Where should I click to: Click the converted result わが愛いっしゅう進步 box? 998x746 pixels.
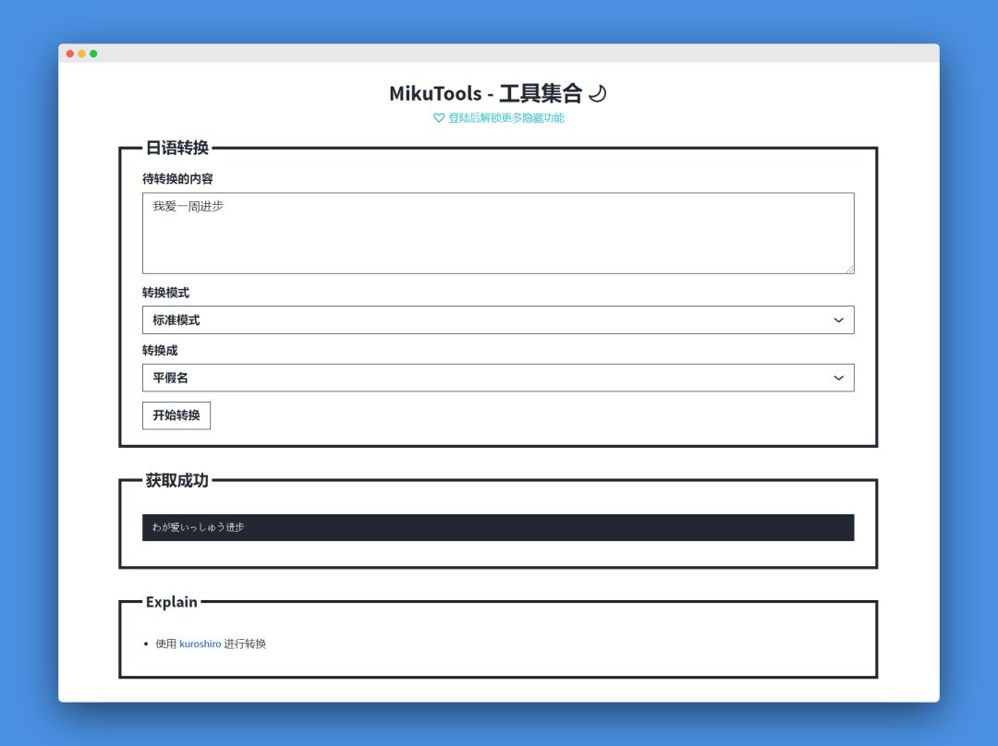tap(498, 527)
